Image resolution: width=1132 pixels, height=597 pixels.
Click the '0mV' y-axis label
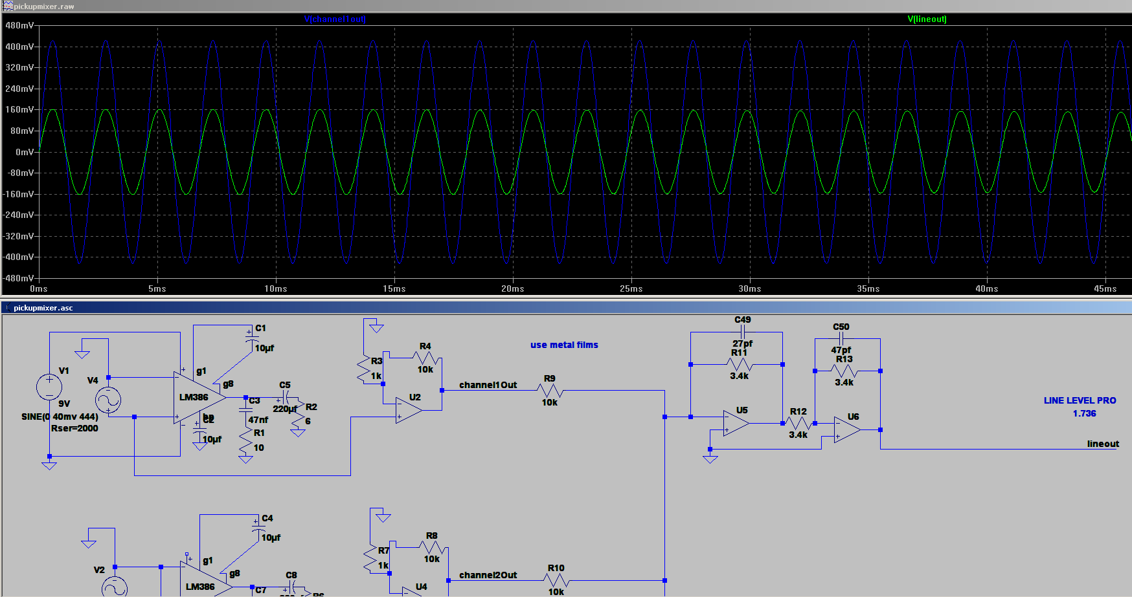click(25, 152)
